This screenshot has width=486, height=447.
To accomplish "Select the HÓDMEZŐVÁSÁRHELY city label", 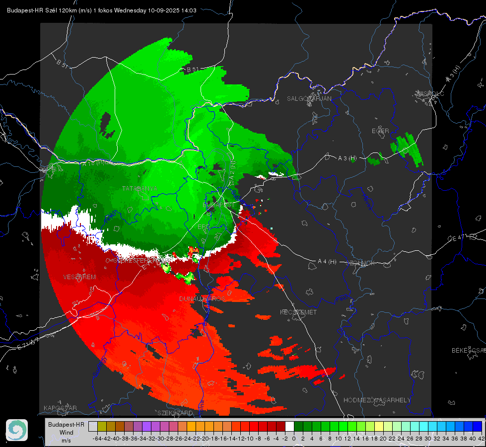I will (x=377, y=400).
